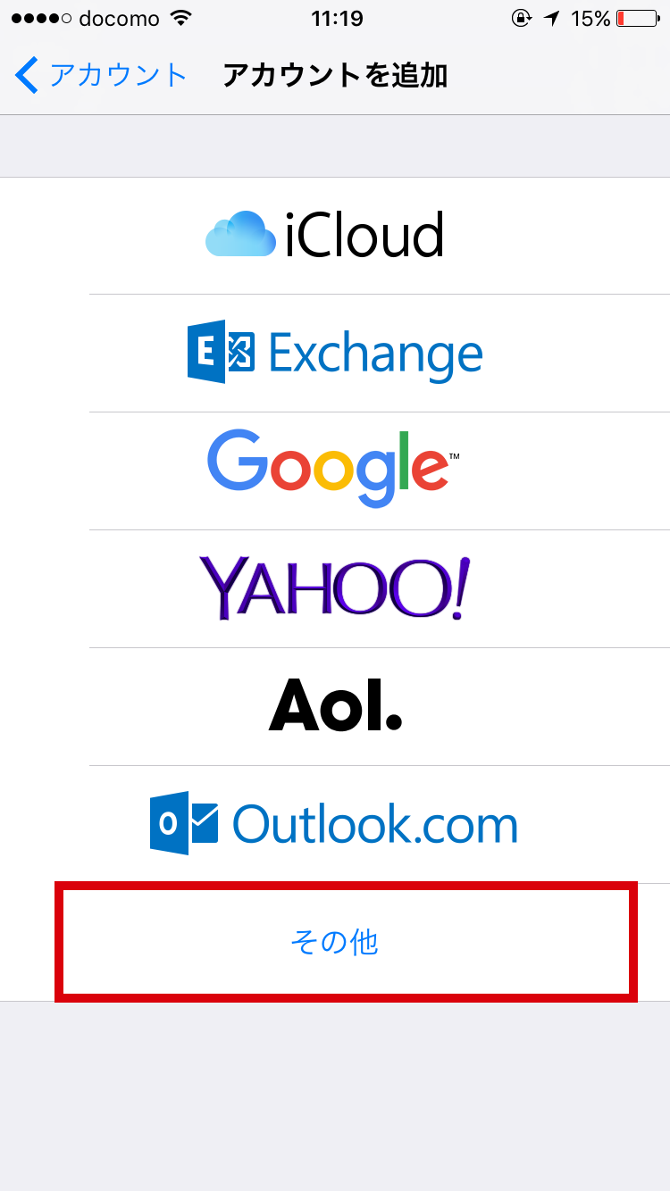670x1191 pixels.
Task: Tap the Wi-Fi signal icon
Action: pyautogui.click(x=180, y=18)
